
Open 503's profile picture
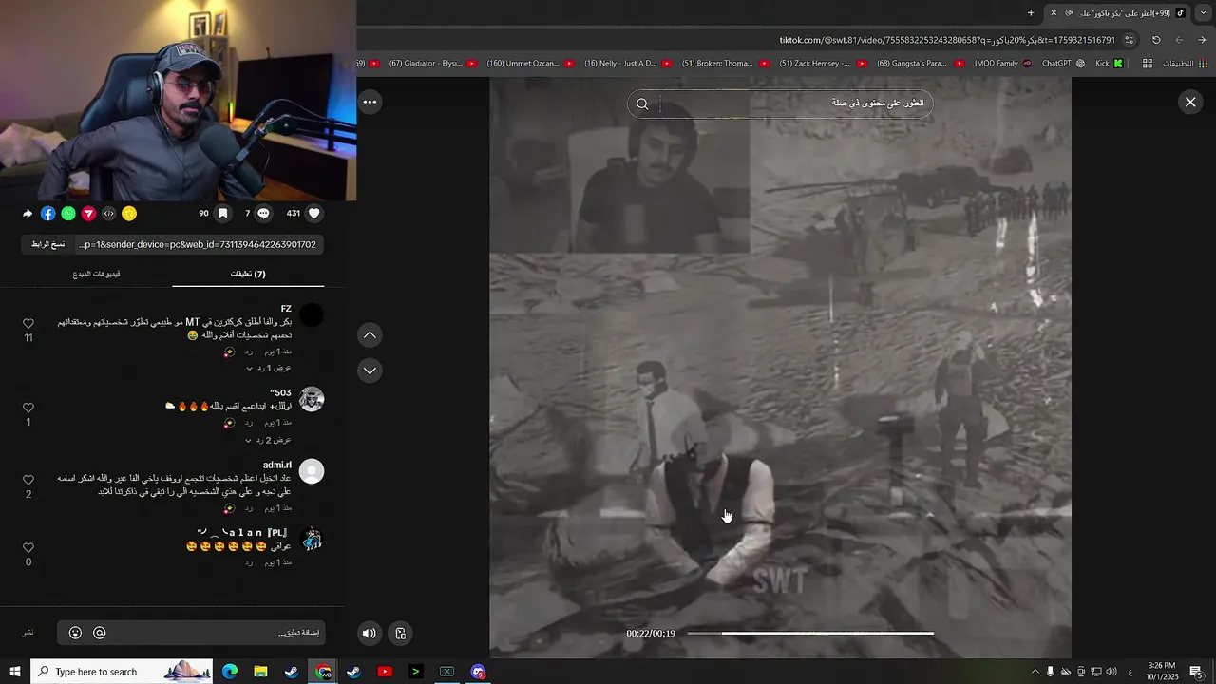pyautogui.click(x=312, y=399)
